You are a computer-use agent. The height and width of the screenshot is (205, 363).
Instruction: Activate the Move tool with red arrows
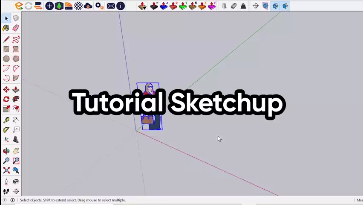[x=6, y=90]
